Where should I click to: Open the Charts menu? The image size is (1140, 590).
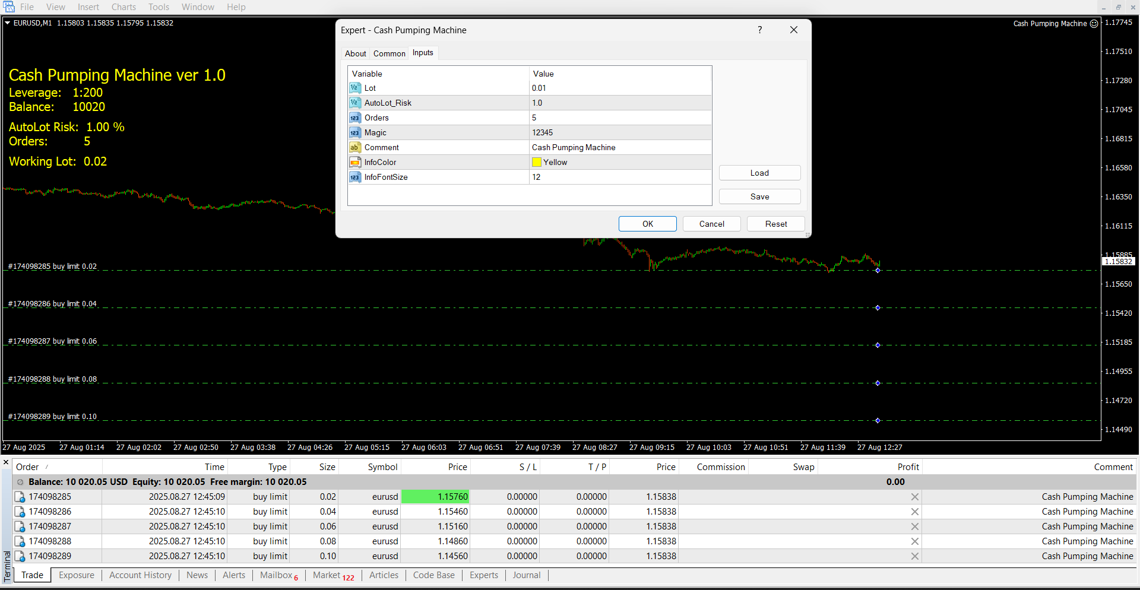(123, 7)
